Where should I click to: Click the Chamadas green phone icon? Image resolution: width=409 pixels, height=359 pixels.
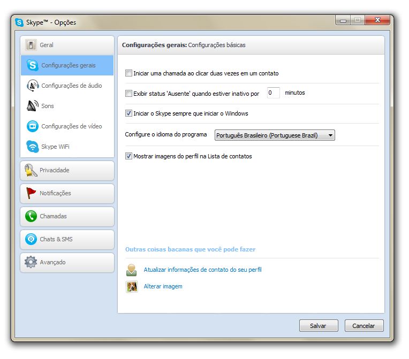(31, 216)
